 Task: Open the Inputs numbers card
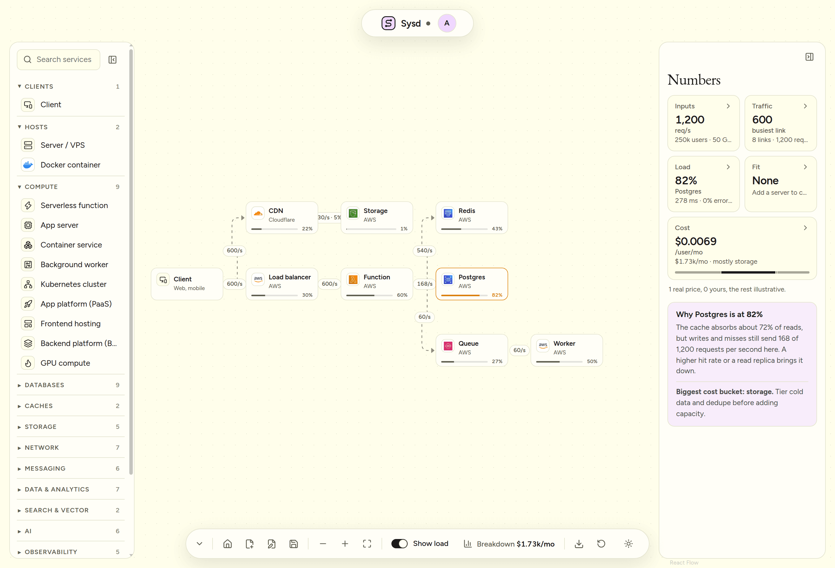(x=703, y=123)
